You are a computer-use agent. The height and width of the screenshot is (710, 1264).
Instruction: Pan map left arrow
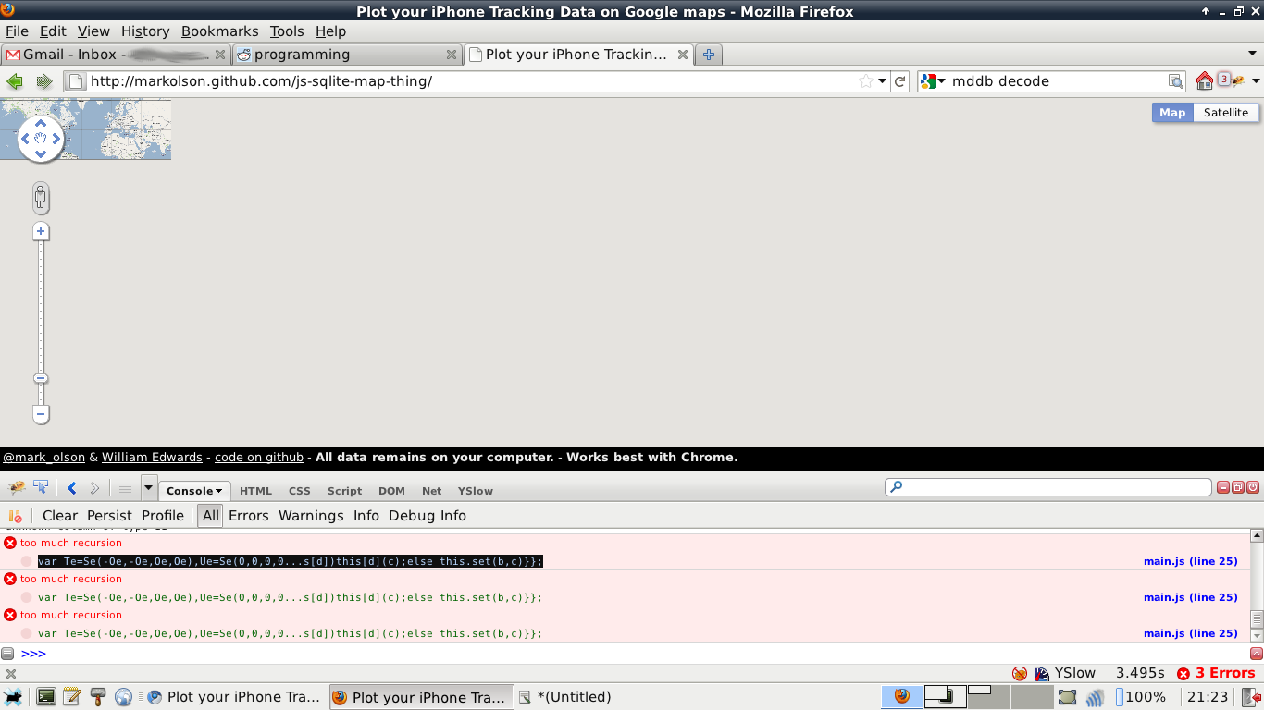[25, 139]
